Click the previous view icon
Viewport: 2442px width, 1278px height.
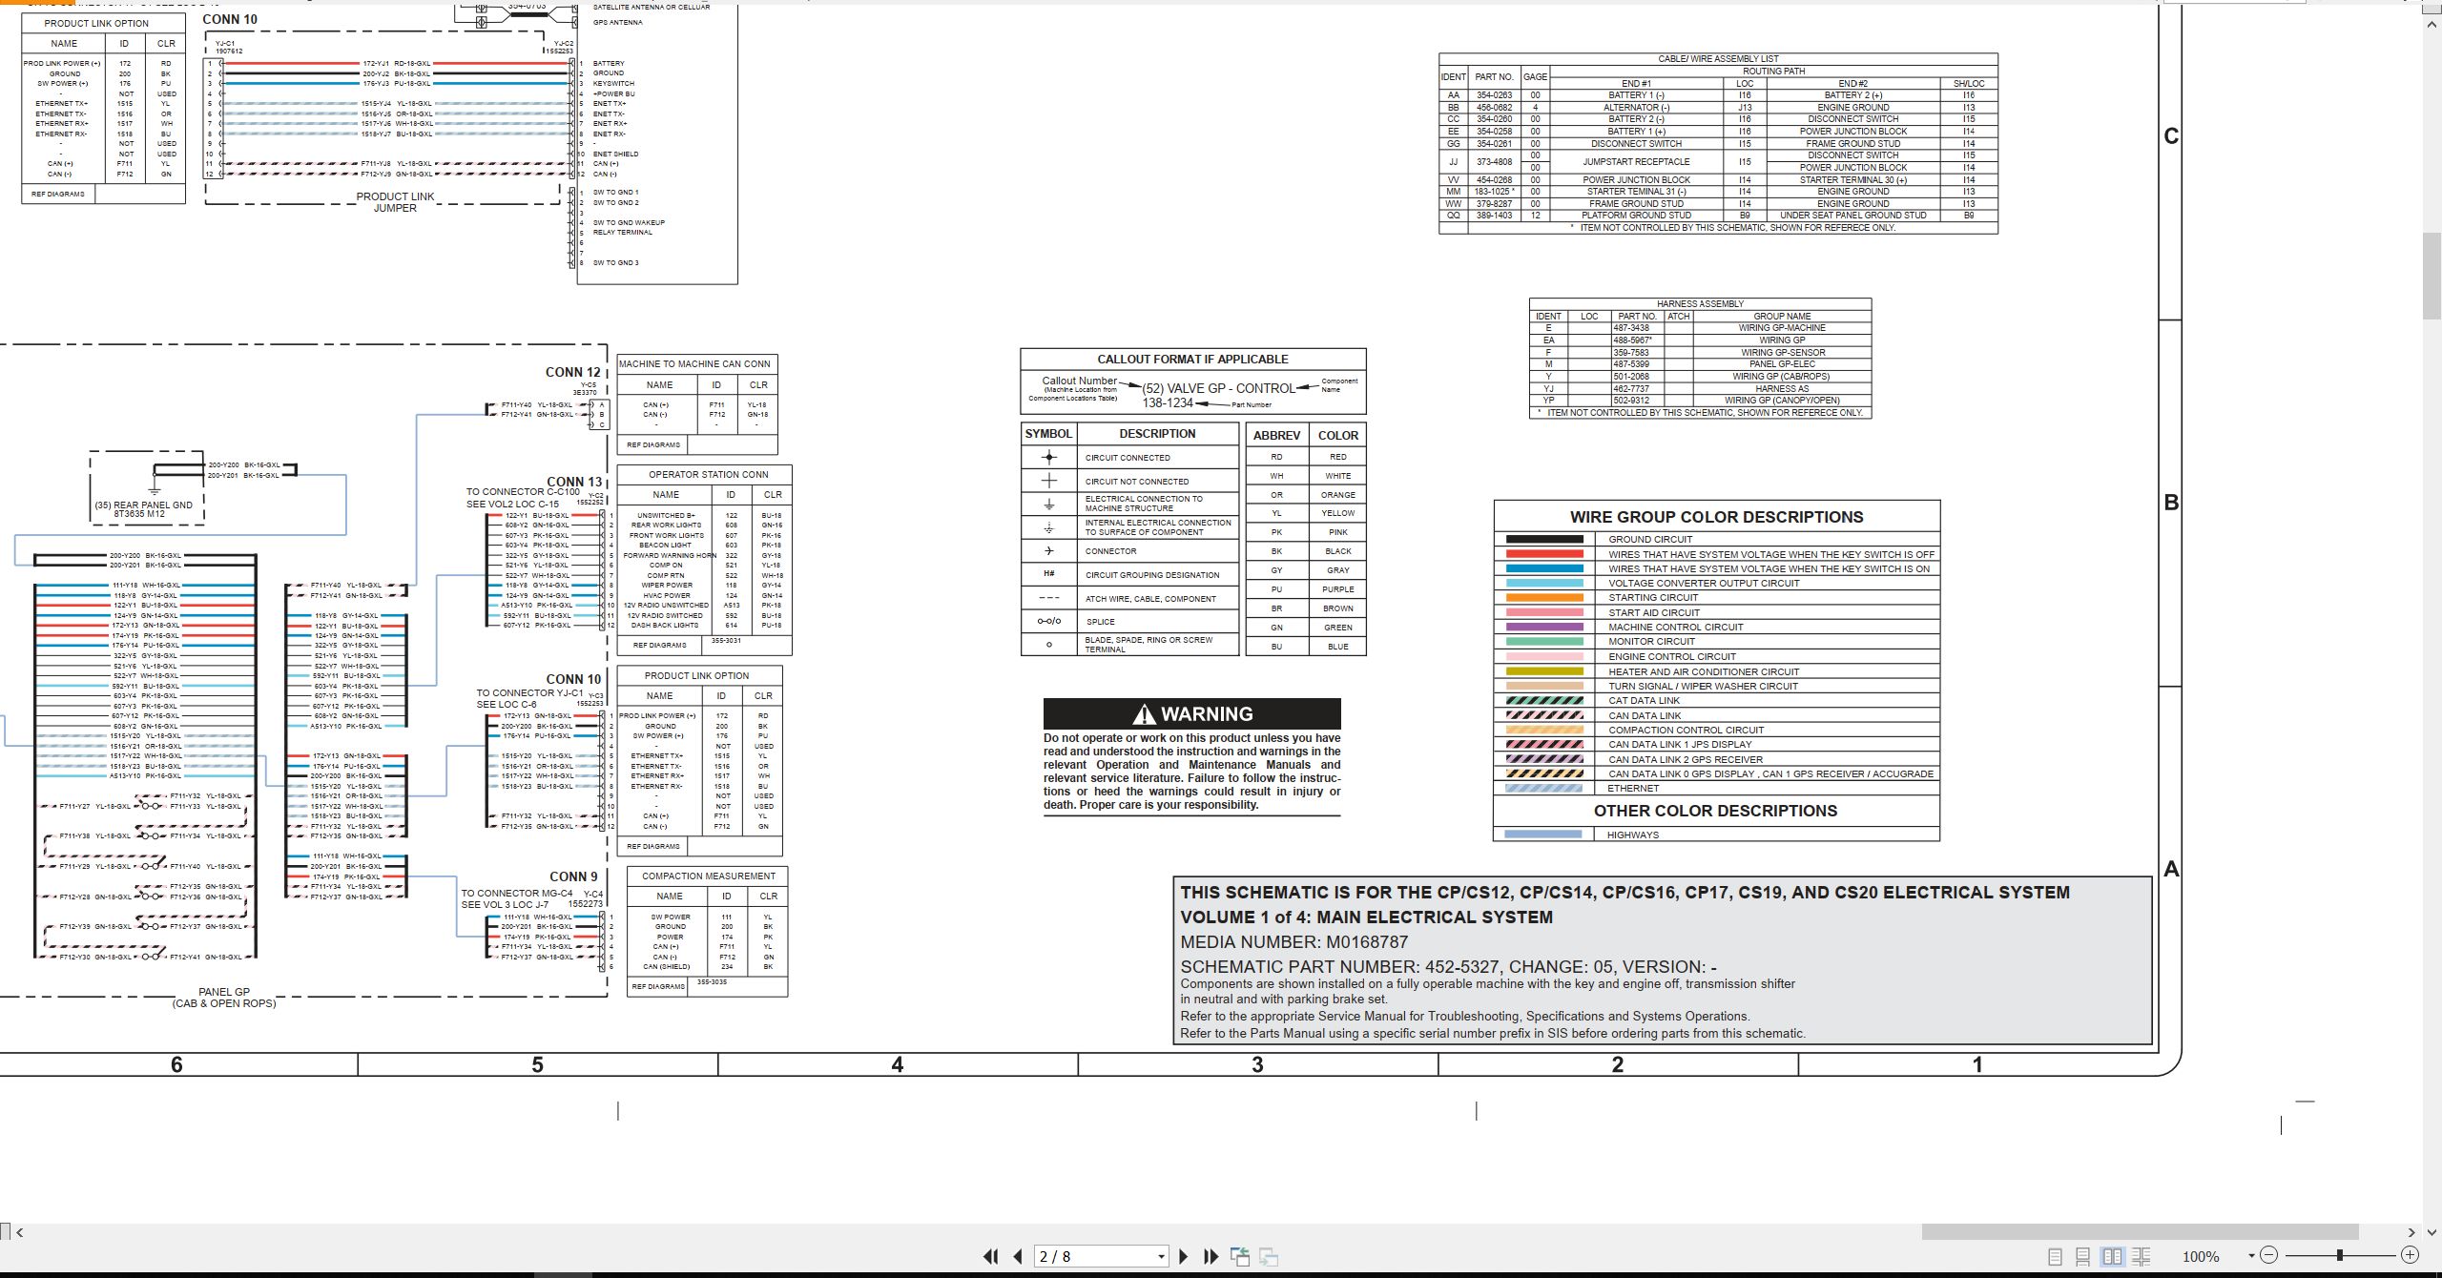click(x=1240, y=1257)
